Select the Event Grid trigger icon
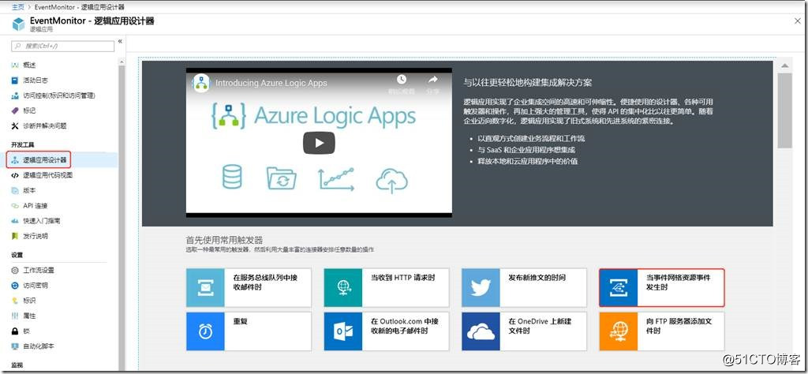This screenshot has width=808, height=374. [619, 287]
